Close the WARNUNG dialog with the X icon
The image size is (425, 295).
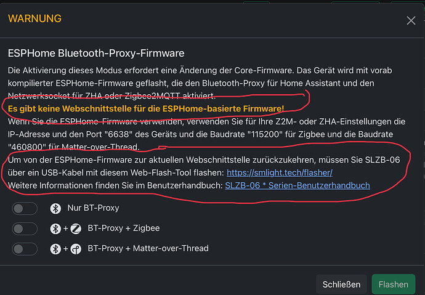tap(411, 20)
